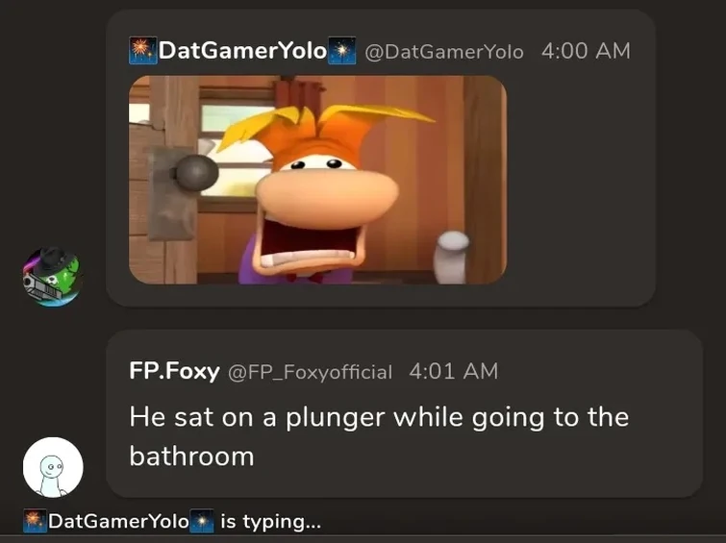Click the DatGamerYolo display name
Image resolution: width=726 pixels, height=543 pixels.
(242, 51)
